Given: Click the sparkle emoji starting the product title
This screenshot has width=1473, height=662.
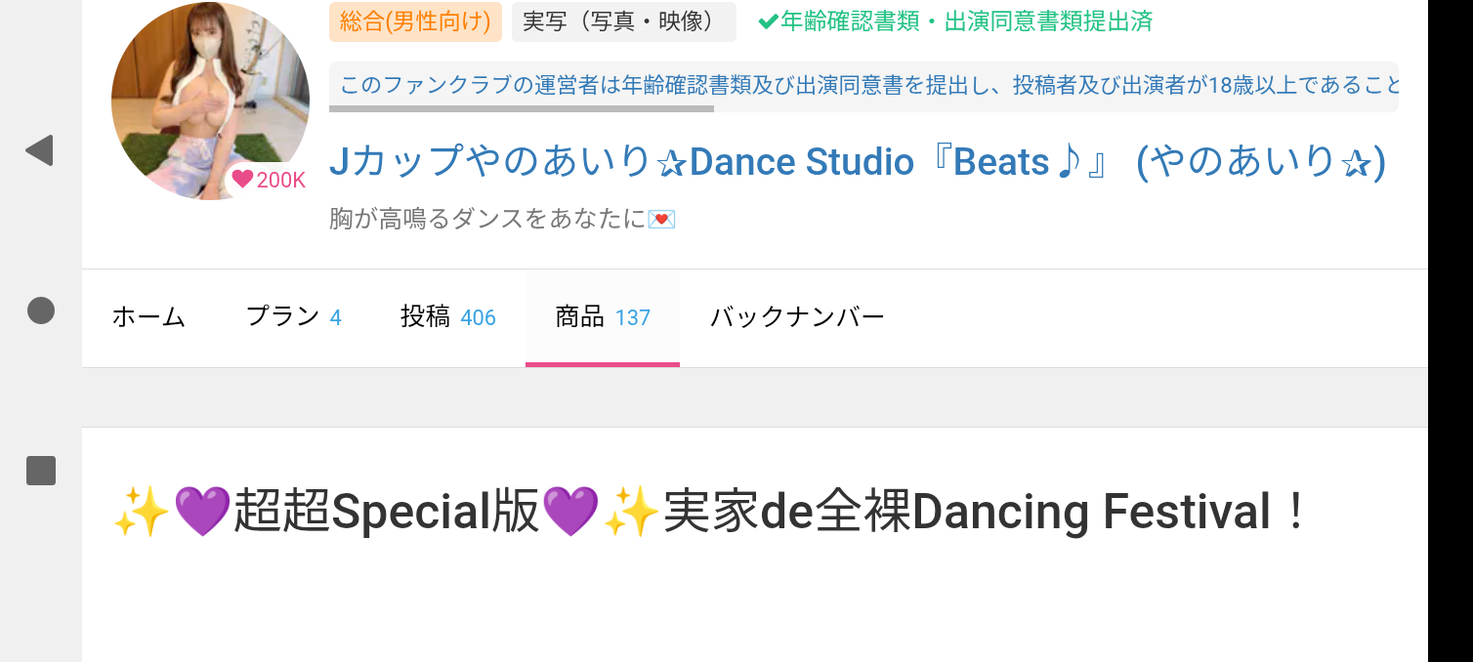Looking at the screenshot, I should 142,513.
